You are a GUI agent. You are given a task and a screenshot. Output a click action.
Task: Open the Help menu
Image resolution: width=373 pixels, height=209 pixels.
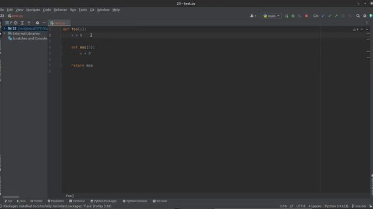click(116, 10)
